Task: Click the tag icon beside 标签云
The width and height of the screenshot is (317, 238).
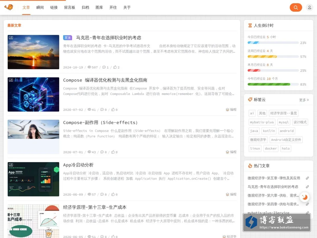Action: (x=250, y=99)
